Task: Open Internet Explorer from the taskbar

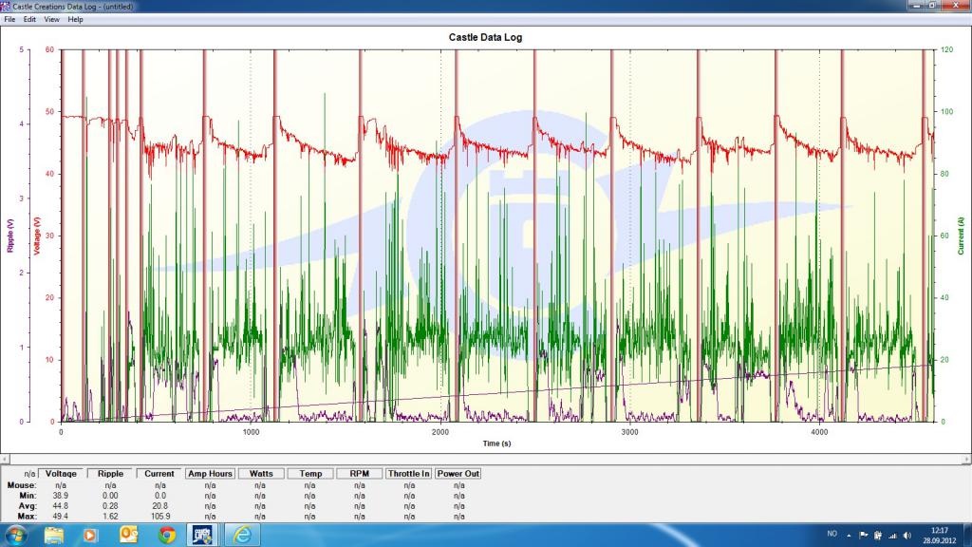Action: 243,535
